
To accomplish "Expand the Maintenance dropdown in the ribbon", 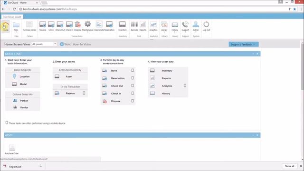I will [x=87, y=32].
